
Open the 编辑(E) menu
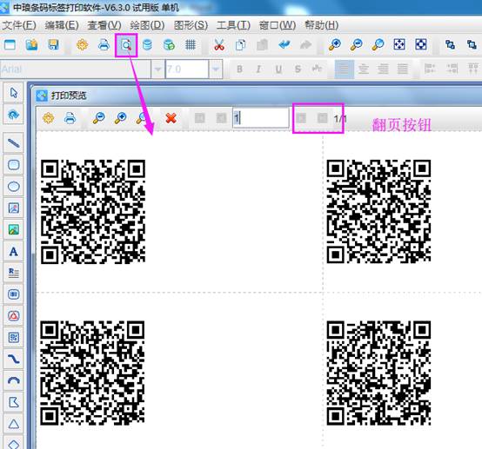pyautogui.click(x=62, y=25)
